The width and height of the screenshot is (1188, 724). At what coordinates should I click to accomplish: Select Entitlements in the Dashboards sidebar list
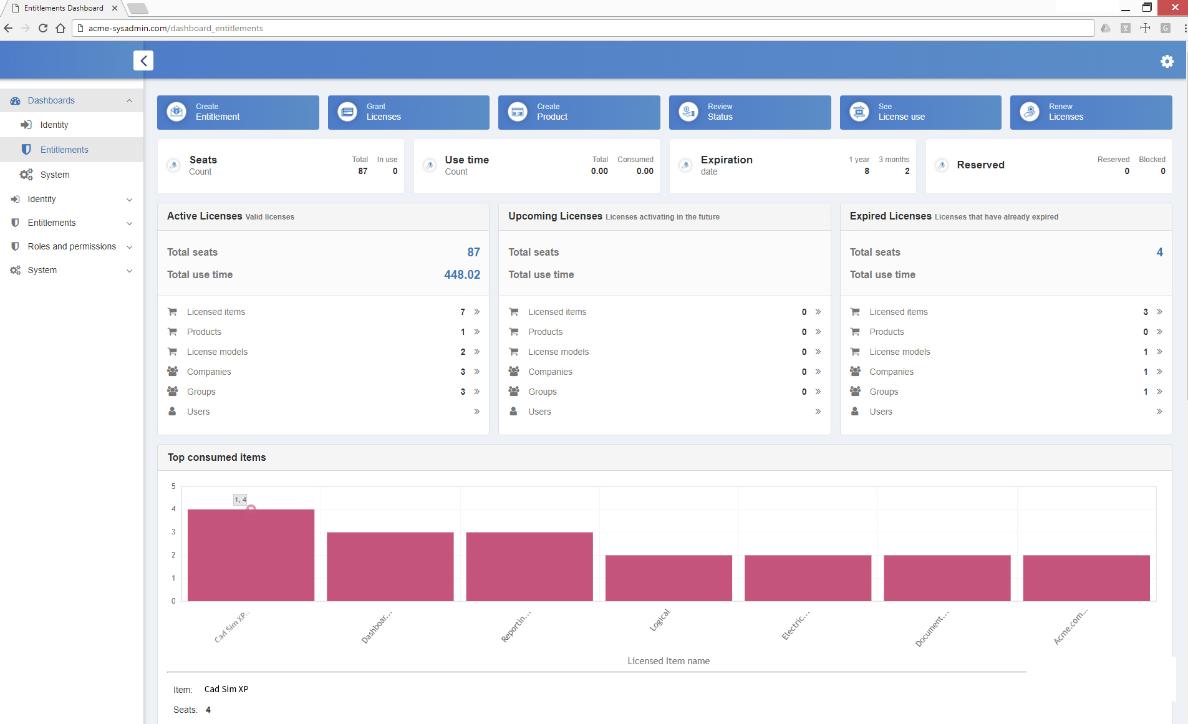tap(64, 149)
